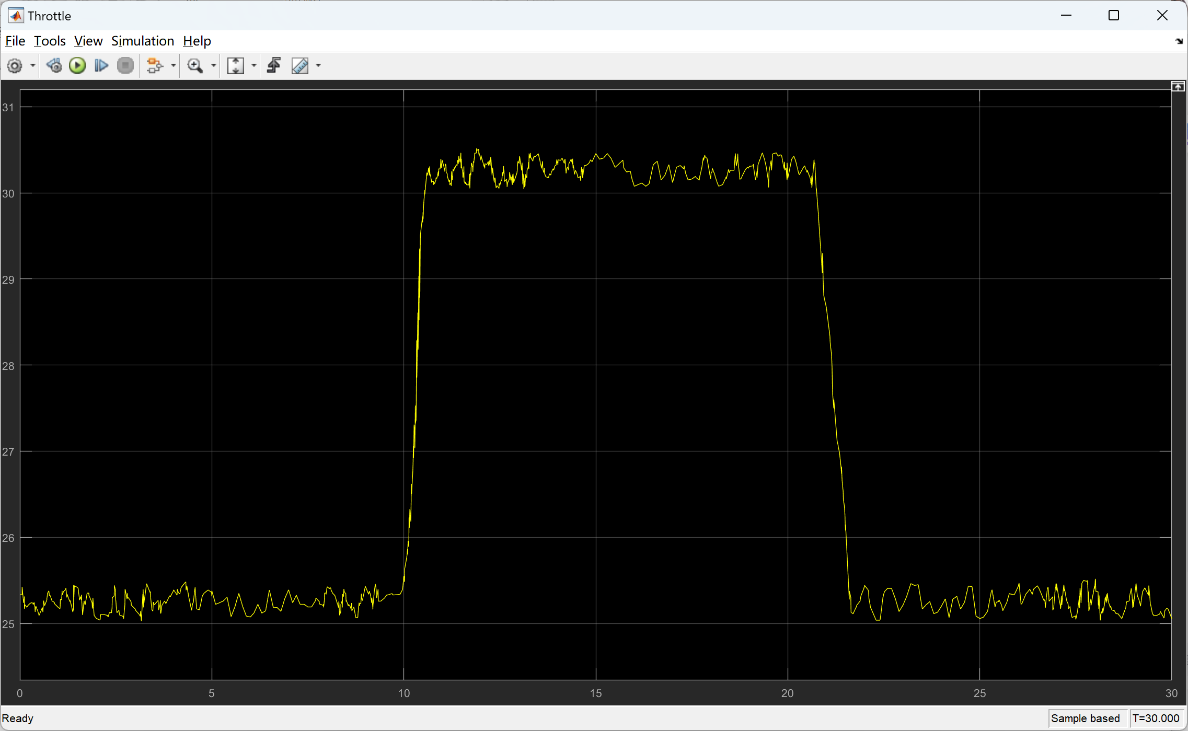Viewport: 1188px width, 731px height.
Task: Open scope Configuration Properties gear icon
Action: pos(15,66)
